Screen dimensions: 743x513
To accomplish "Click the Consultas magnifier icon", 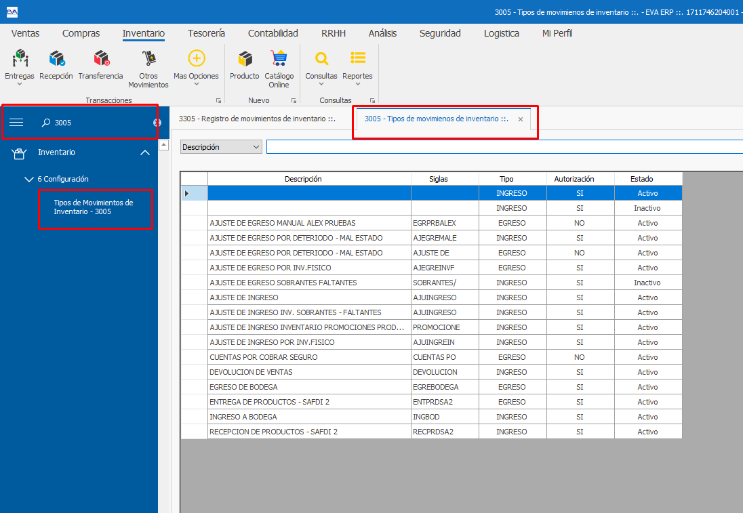I will click(321, 59).
